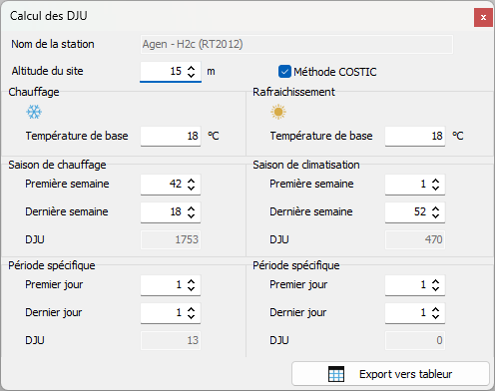The image size is (495, 391).
Task: Increase heating Dernière semaine value
Action: click(x=191, y=208)
